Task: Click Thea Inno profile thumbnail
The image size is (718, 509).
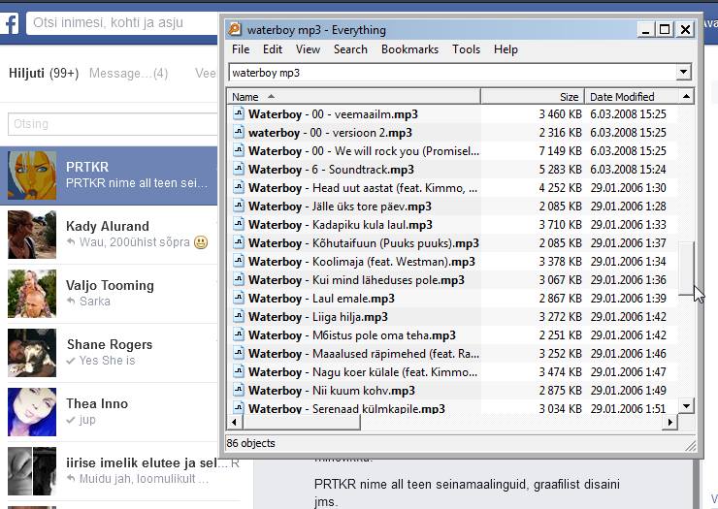Action: [32, 412]
